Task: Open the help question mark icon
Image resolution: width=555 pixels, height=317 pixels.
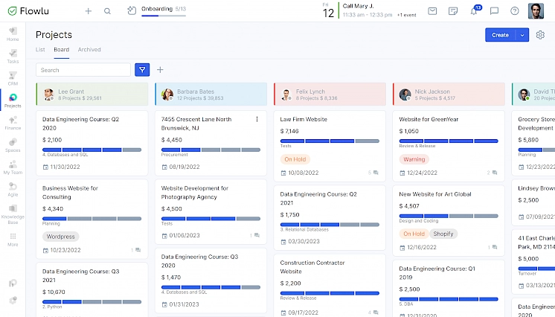Action: point(515,11)
